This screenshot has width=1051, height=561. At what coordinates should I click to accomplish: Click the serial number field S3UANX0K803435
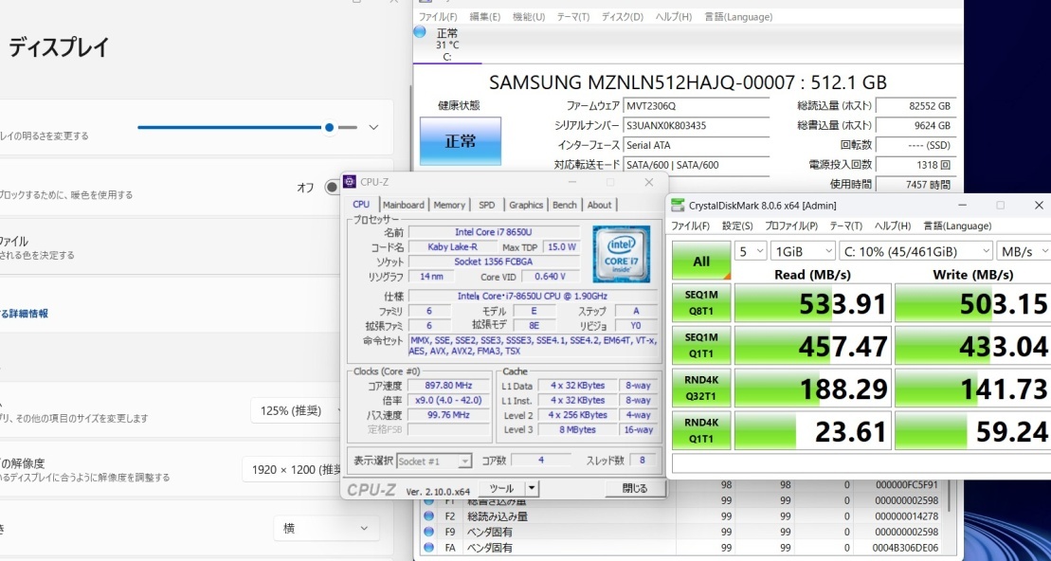[697, 125]
